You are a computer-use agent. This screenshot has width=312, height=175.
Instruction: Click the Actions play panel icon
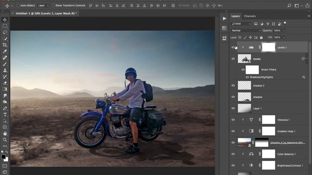[224, 18]
